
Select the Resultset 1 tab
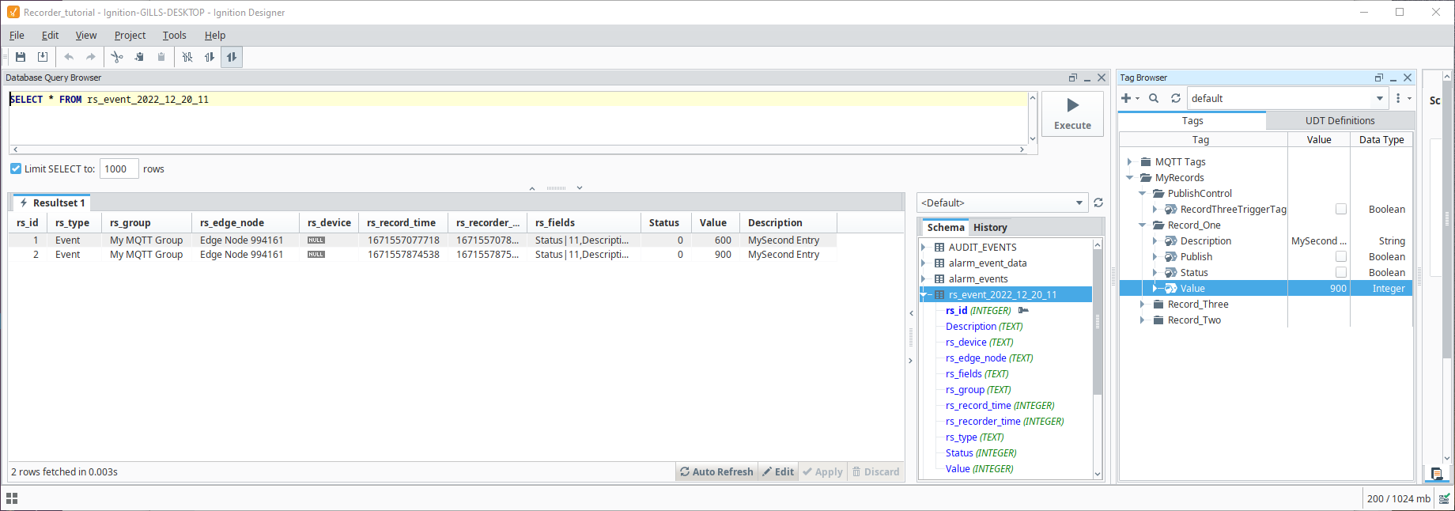51,203
